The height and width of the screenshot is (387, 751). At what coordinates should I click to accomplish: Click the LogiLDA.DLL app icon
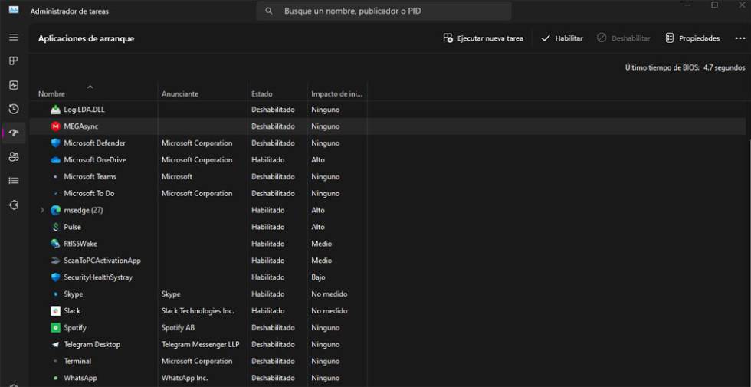tap(55, 110)
